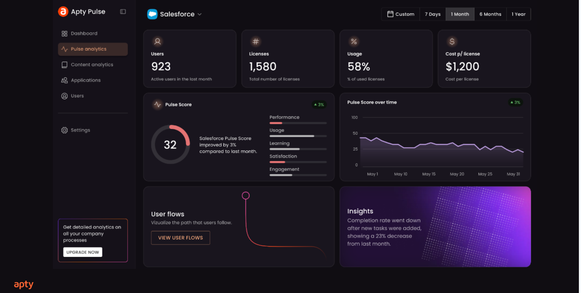Click the 1,580 licenses value
581x293 pixels.
tap(263, 66)
